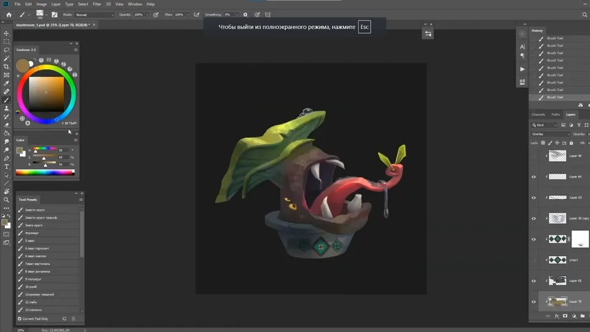This screenshot has height=332, width=590.
Task: Open Flow value dropdown arrow
Action: click(x=187, y=15)
